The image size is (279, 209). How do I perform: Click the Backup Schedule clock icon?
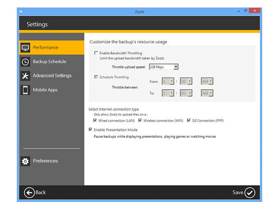click(26, 62)
